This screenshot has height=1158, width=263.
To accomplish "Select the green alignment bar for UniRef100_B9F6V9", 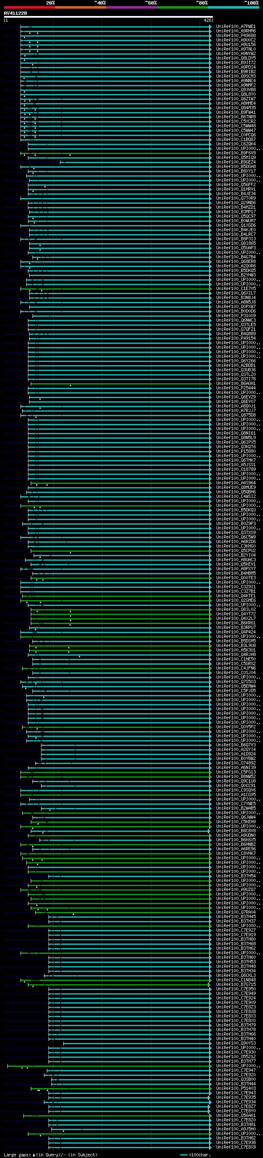I will point(115,153).
